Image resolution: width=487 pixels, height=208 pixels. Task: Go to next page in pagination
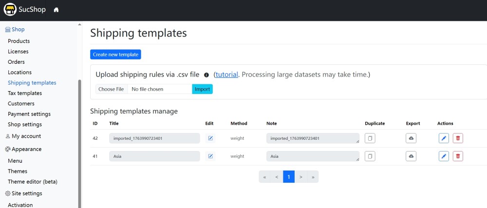pyautogui.click(x=301, y=177)
